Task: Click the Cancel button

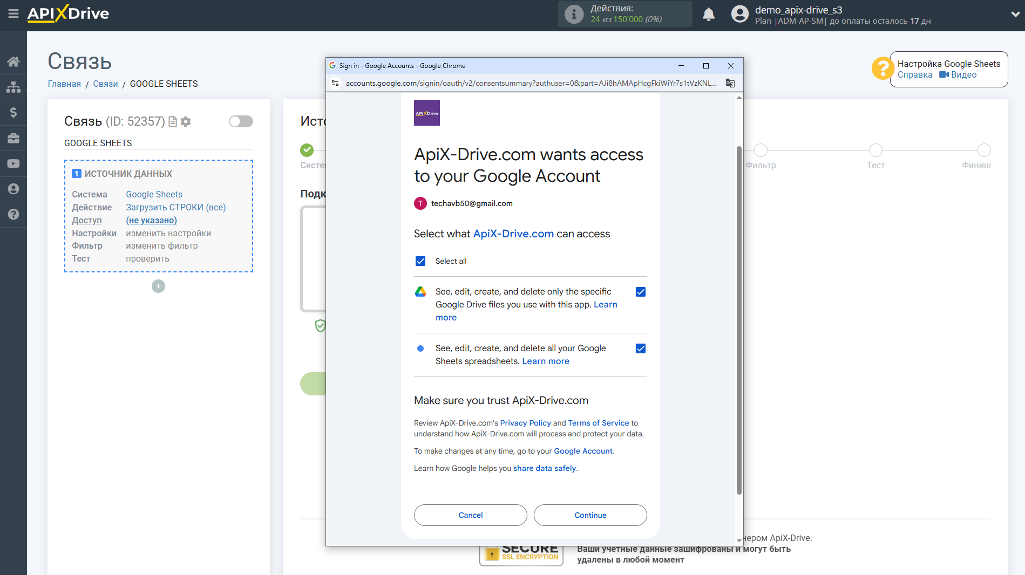Action: click(470, 515)
